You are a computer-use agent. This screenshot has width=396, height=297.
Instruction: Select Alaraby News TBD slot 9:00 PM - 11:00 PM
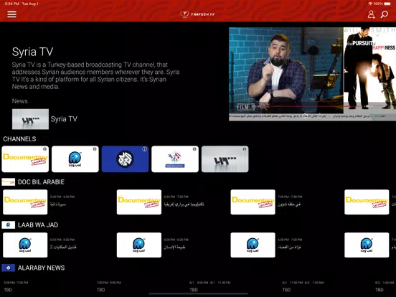[x=210, y=286]
